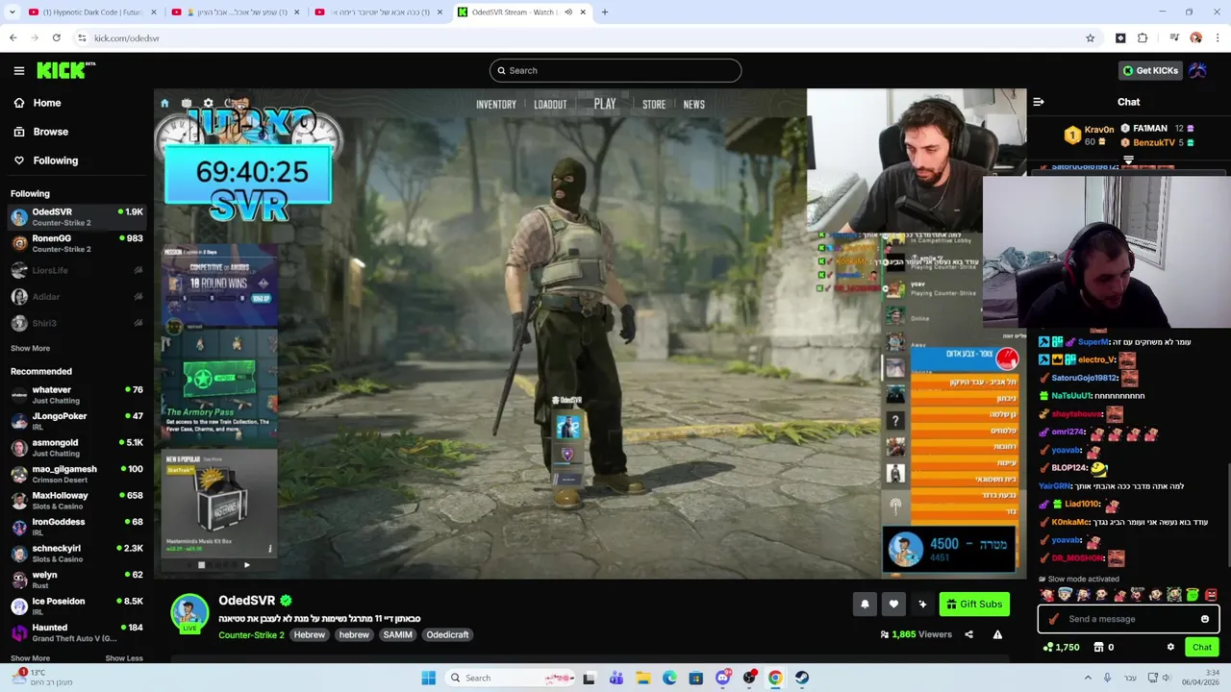The image size is (1231, 692).
Task: Switch to the Hypnotic Dark Code browser tab
Action: pos(91,12)
